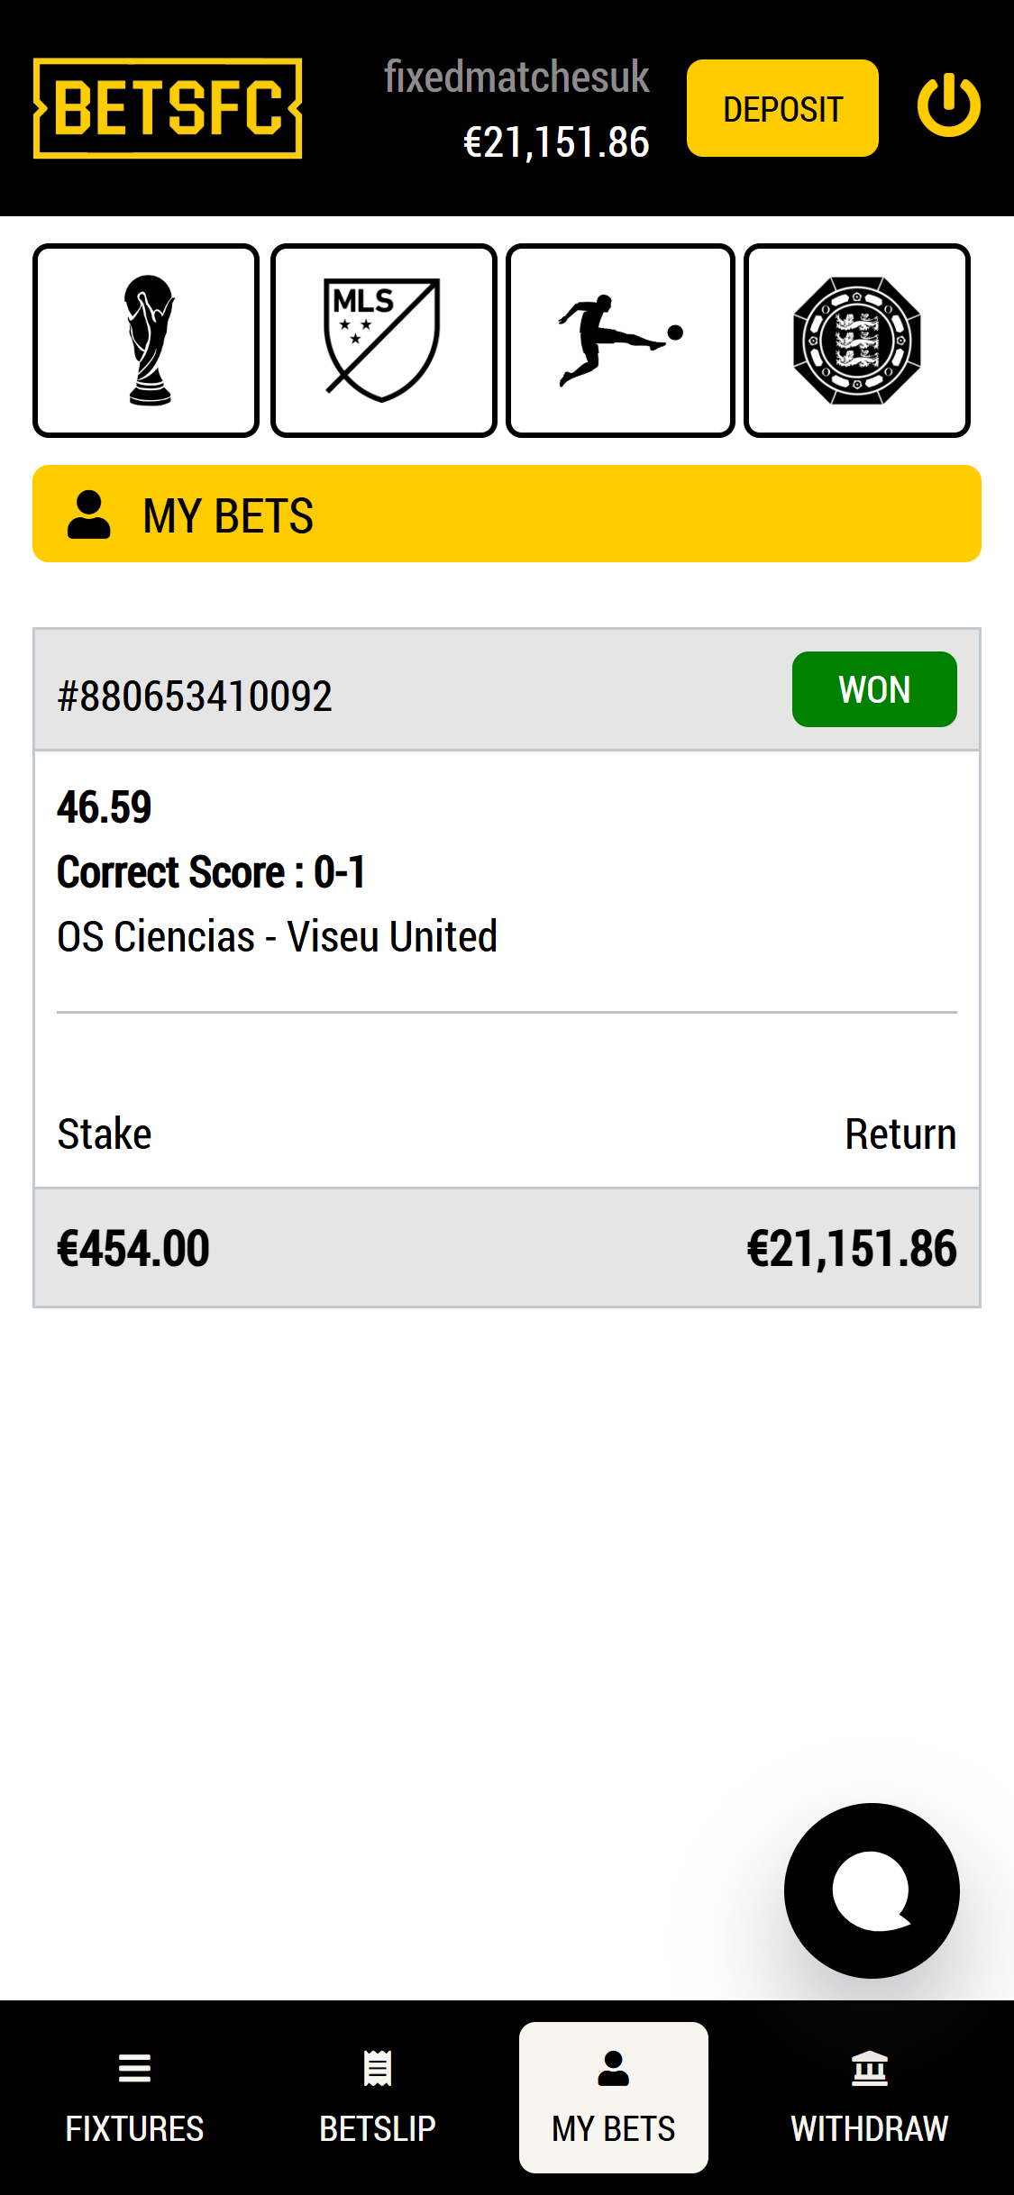Image resolution: width=1014 pixels, height=2195 pixels.
Task: Click the user icon in My Bets header
Action: [89, 515]
